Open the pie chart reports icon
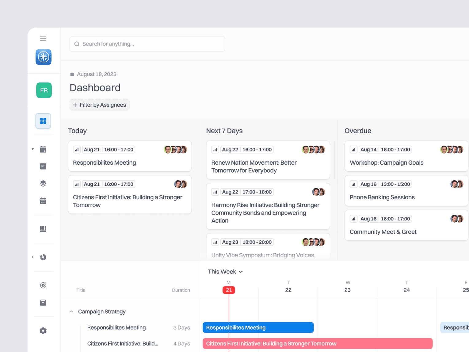 tap(43, 257)
